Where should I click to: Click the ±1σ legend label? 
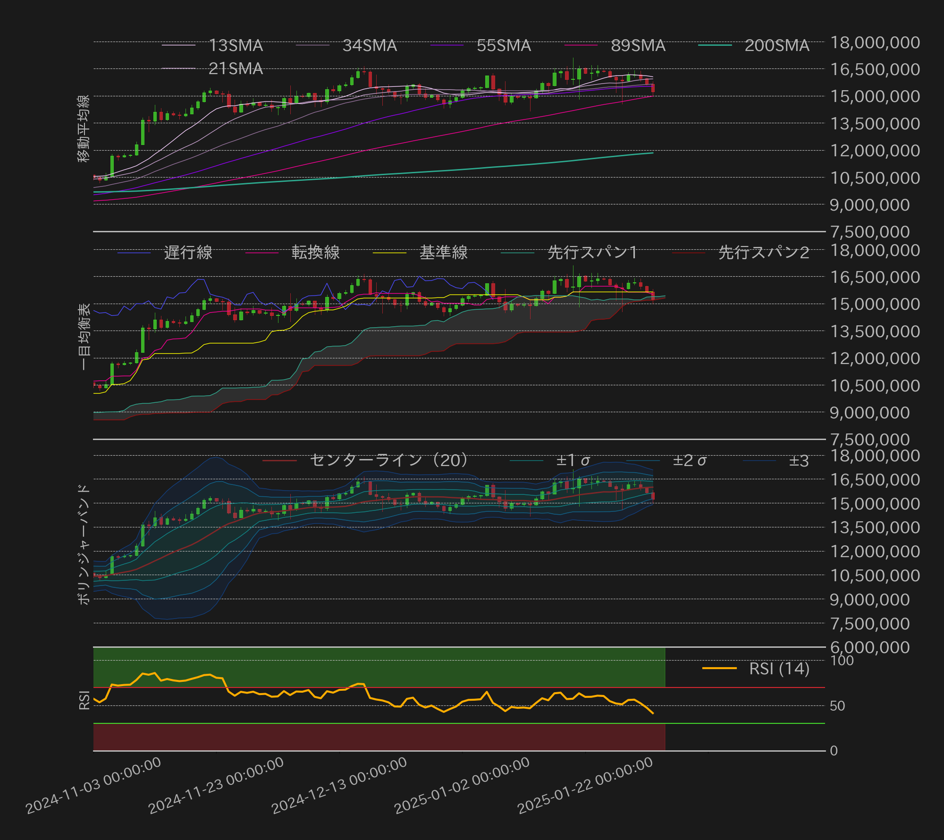pos(573,460)
